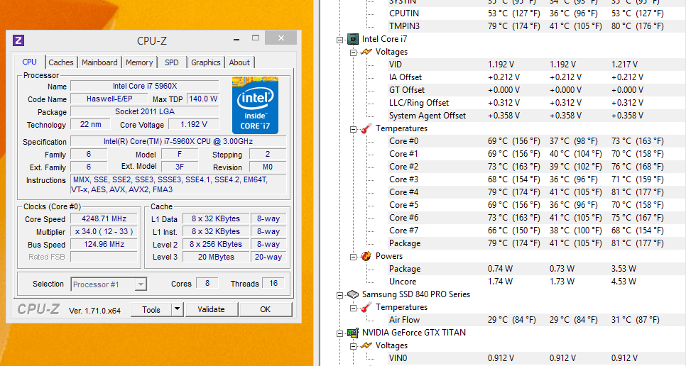
Task: Click the Voltages lightning icon under Intel Core i7
Action: (366, 52)
